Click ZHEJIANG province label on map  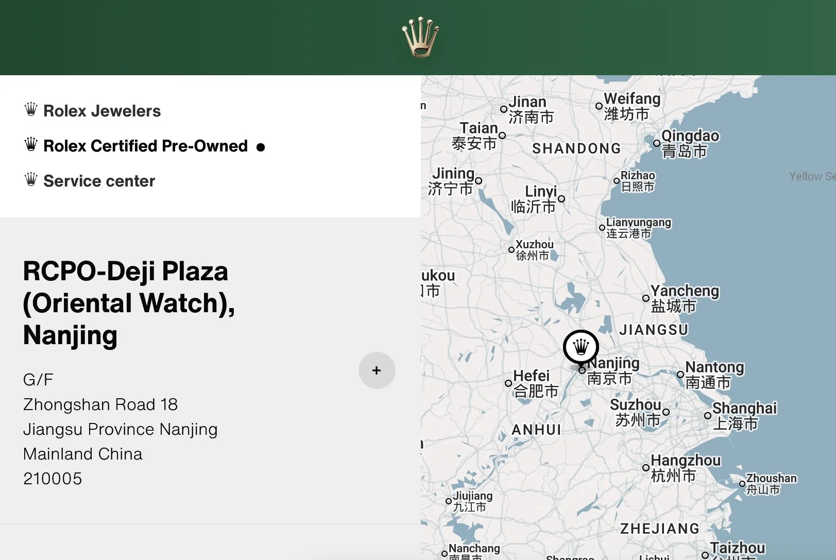click(660, 529)
